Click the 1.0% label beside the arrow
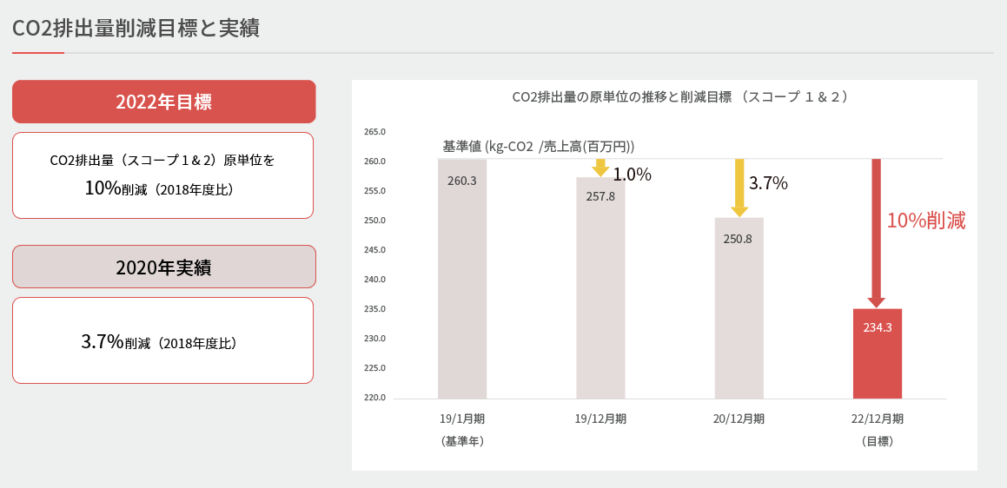The image size is (1007, 488). click(632, 175)
